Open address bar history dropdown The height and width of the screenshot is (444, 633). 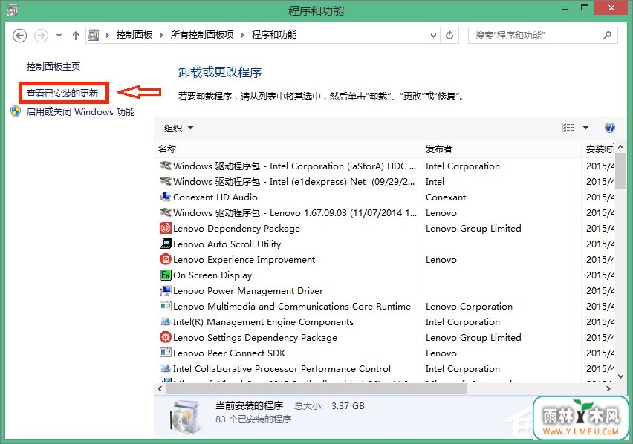433,36
